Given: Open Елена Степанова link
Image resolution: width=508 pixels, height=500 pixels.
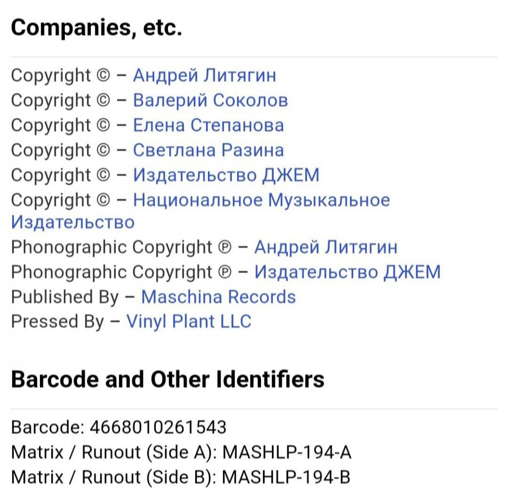Looking at the screenshot, I should click(x=208, y=125).
